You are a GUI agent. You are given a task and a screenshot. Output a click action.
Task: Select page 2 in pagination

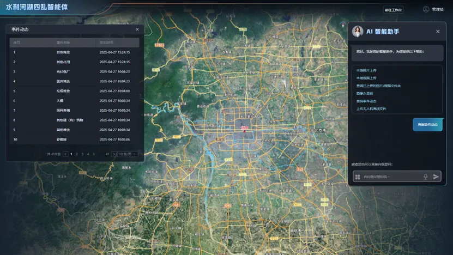click(x=77, y=154)
